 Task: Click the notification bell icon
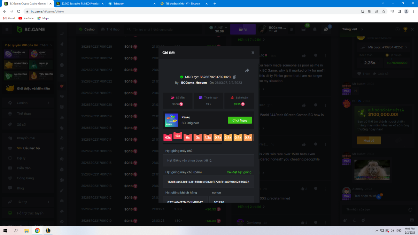(315, 30)
